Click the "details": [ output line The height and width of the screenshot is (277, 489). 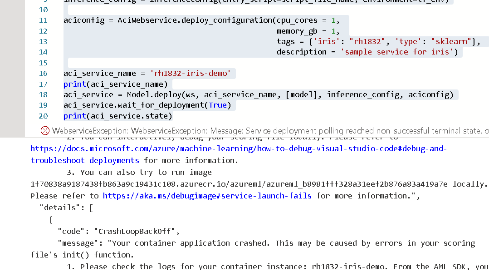coord(66,208)
